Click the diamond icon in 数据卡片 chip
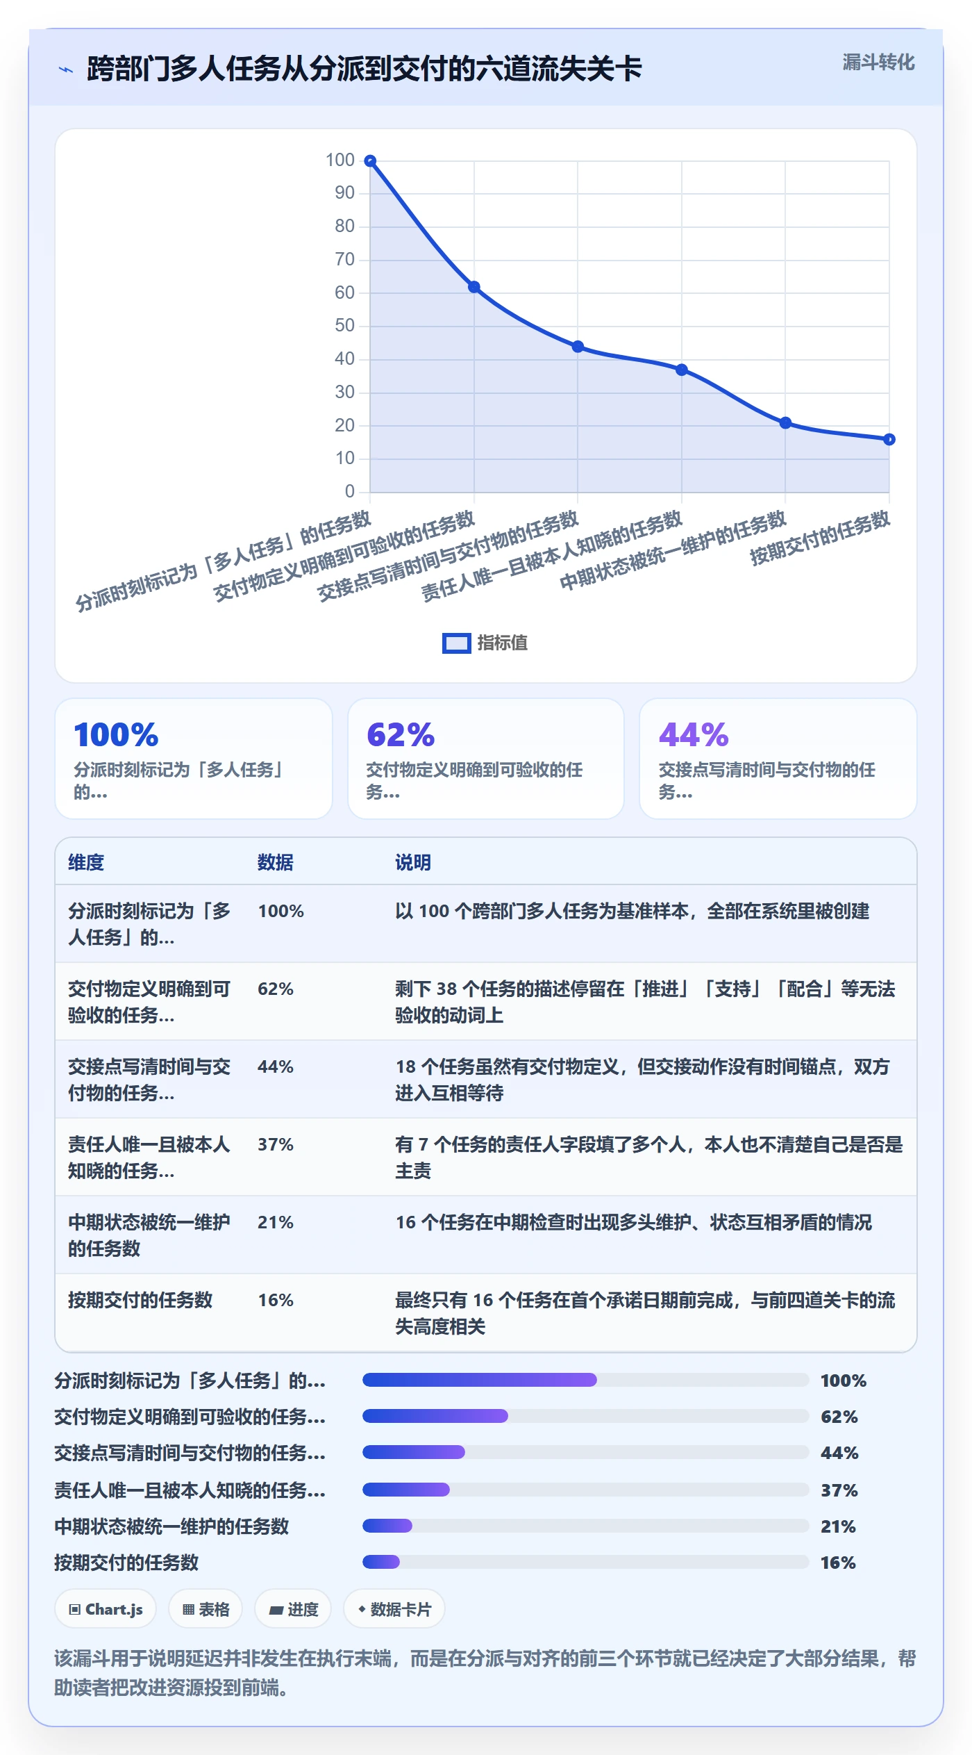The image size is (972, 1755). [362, 1609]
